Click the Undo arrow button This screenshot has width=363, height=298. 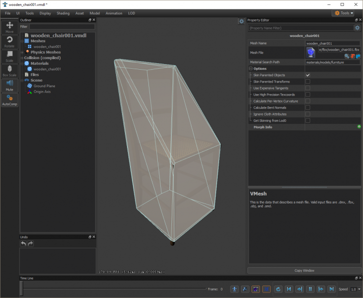[23, 243]
